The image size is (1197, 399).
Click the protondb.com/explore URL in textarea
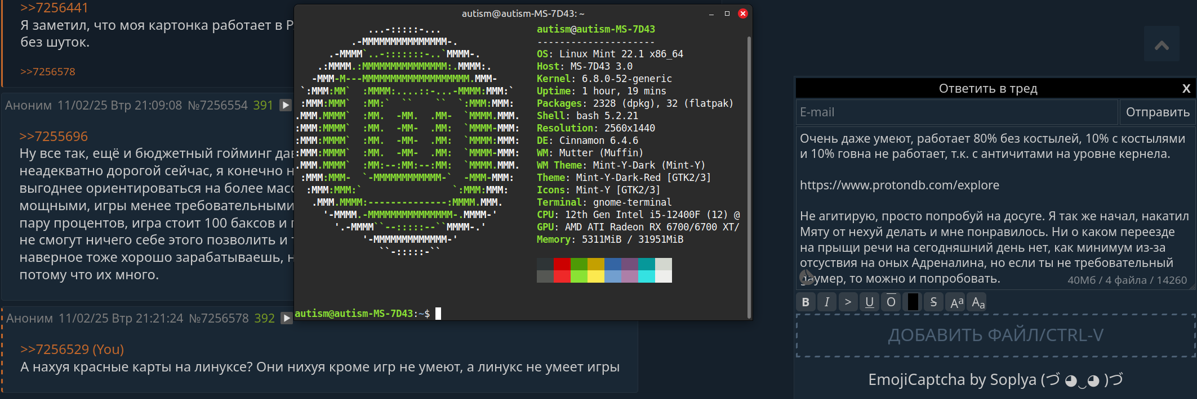[x=900, y=185]
